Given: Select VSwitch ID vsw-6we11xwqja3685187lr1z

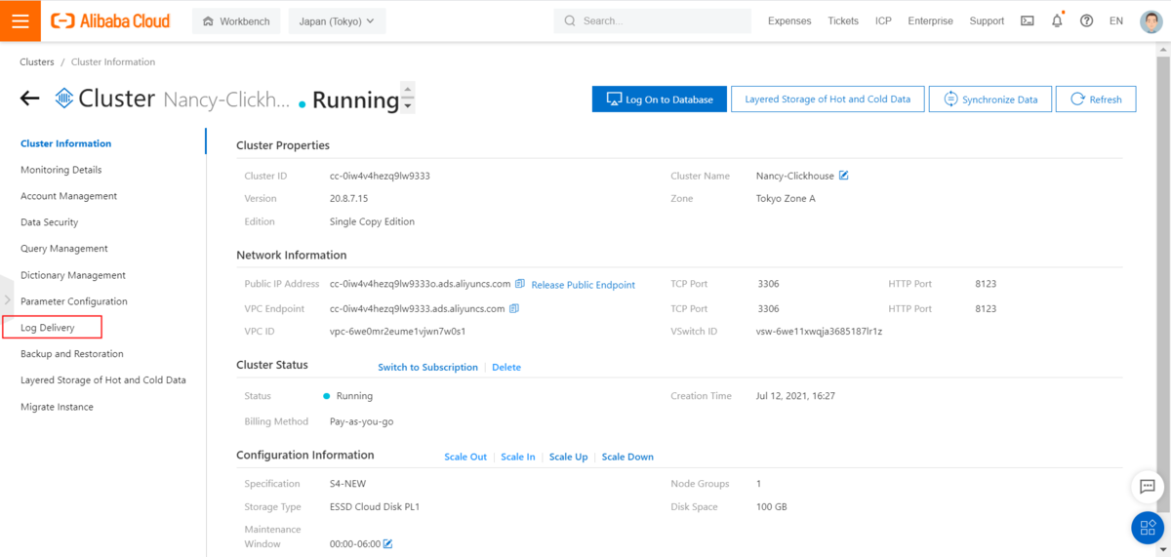Looking at the screenshot, I should click(820, 331).
